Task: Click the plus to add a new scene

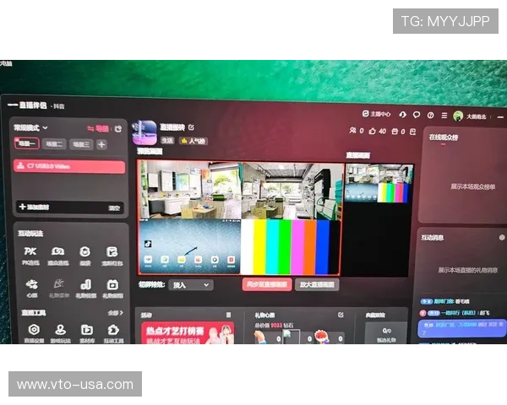Action: 101,144
